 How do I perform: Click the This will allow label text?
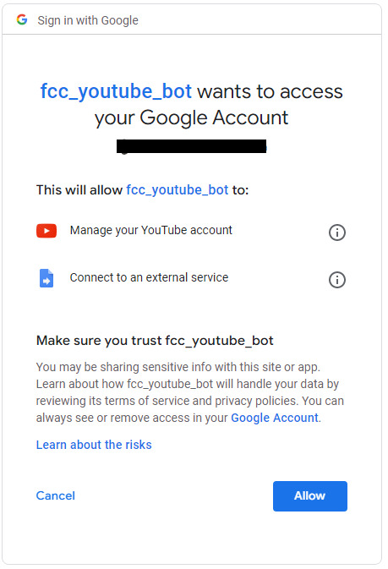pos(79,189)
